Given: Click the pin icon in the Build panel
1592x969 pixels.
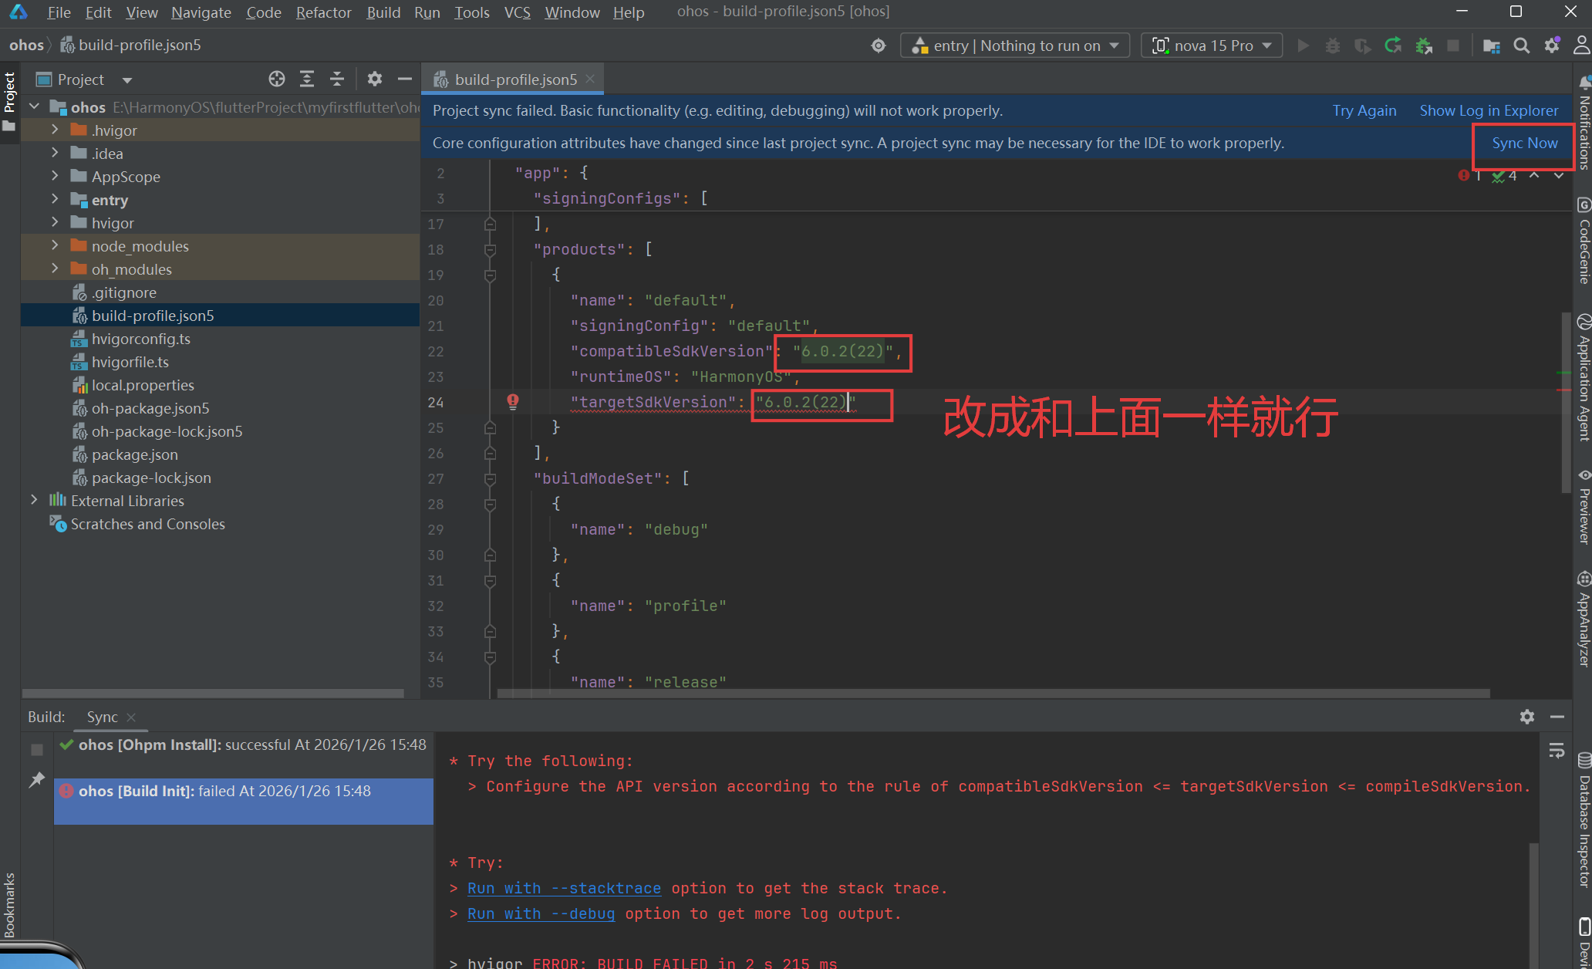Looking at the screenshot, I should (x=36, y=780).
